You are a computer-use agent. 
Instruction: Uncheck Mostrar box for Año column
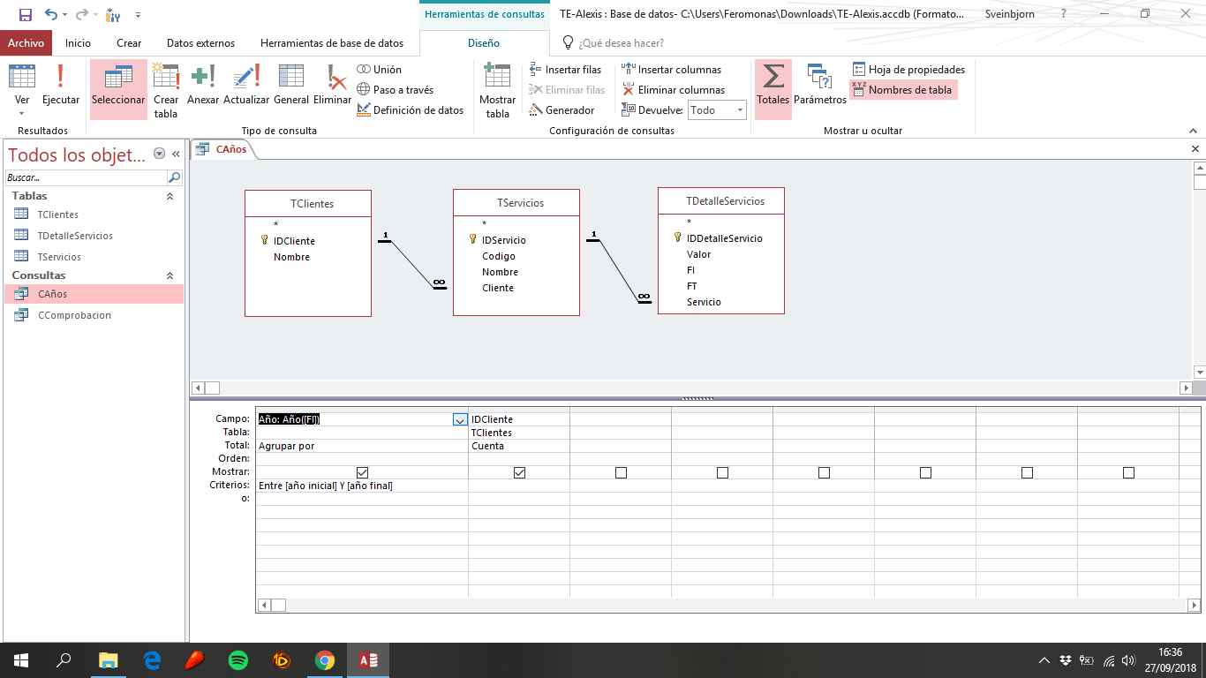tap(362, 472)
